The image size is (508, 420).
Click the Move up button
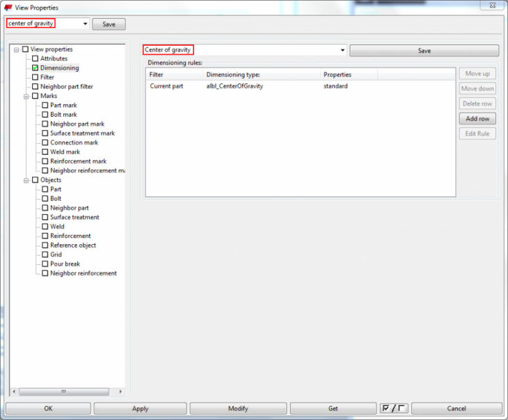pos(477,74)
